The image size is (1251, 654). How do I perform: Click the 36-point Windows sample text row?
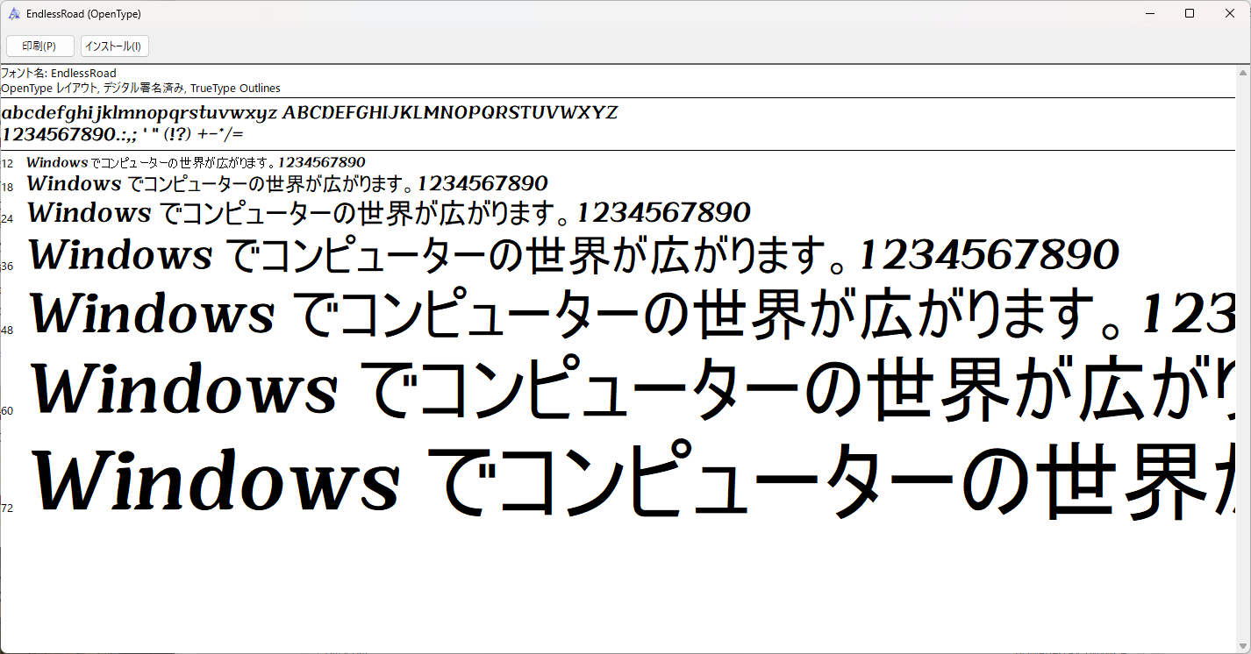(x=574, y=255)
